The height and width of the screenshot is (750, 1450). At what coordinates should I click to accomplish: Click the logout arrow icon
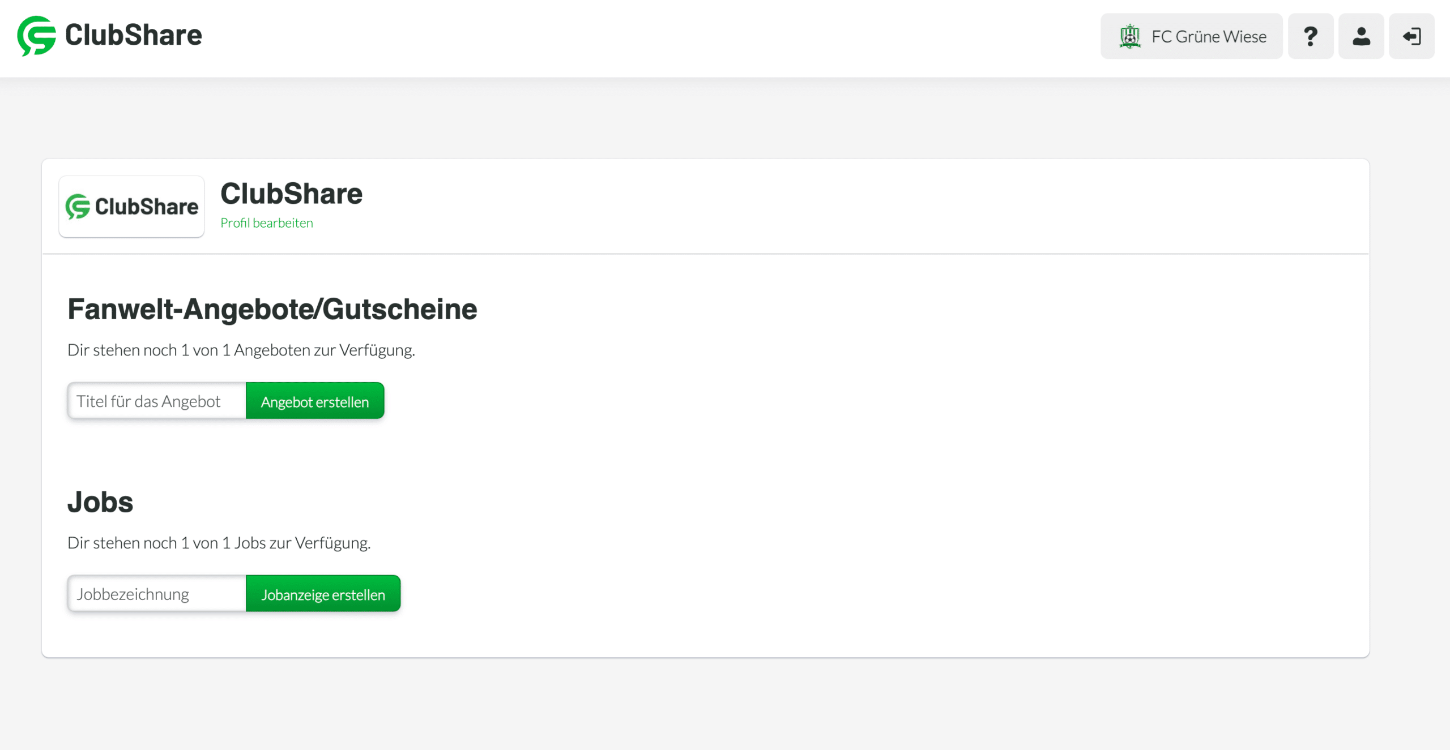click(x=1411, y=36)
